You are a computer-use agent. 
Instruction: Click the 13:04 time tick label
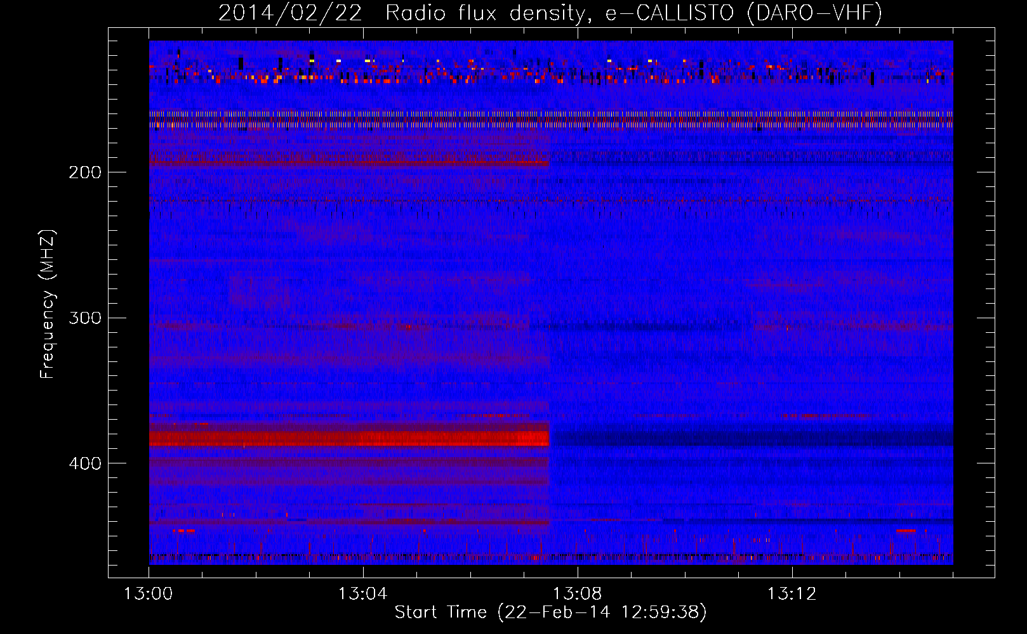tap(362, 594)
